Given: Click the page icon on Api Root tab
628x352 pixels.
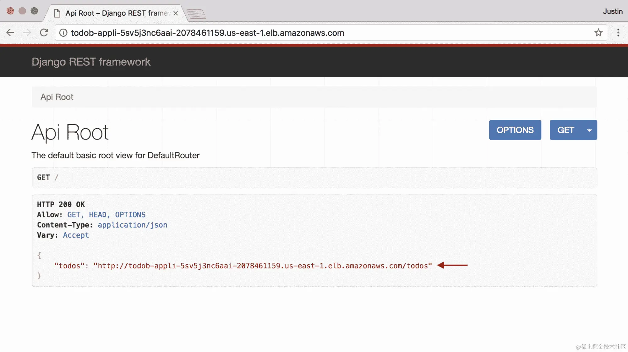Looking at the screenshot, I should point(57,13).
